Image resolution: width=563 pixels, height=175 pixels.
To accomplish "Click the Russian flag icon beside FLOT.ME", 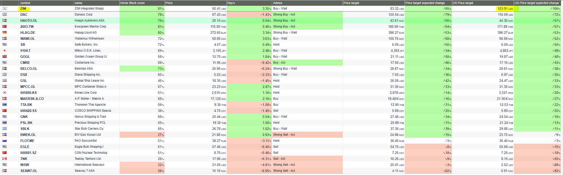I will (x=5, y=141).
